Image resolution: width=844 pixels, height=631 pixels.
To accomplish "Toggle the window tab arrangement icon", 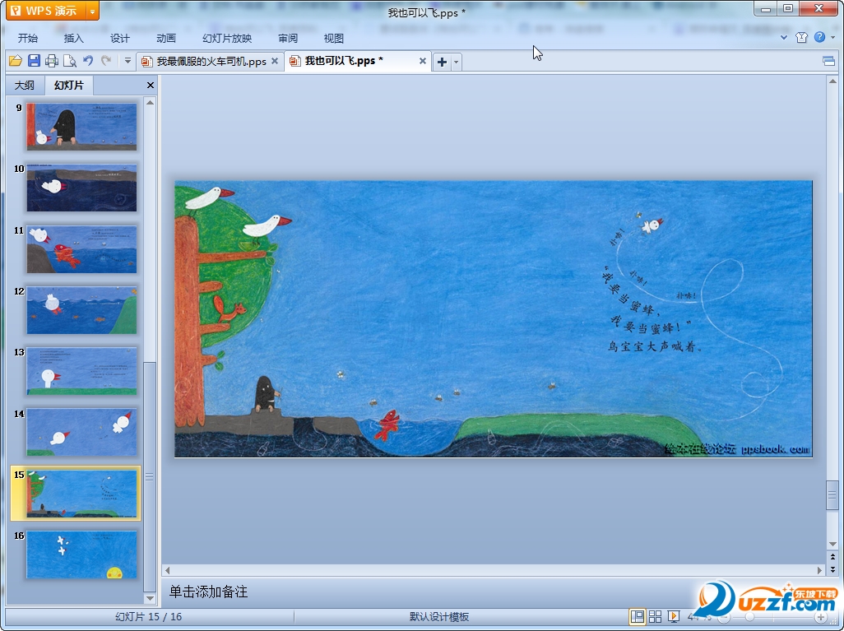I will [829, 61].
